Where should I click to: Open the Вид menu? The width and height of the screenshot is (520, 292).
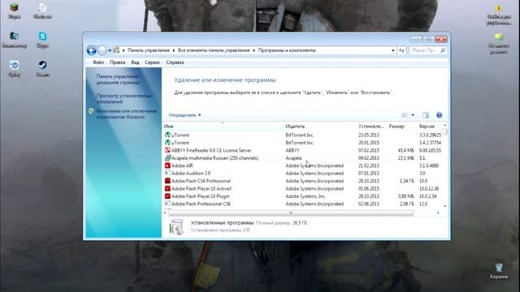pos(135,62)
